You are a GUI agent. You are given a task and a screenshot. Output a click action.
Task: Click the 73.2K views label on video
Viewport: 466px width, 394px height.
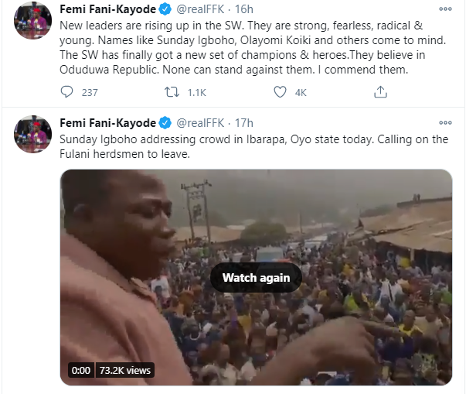(x=124, y=370)
